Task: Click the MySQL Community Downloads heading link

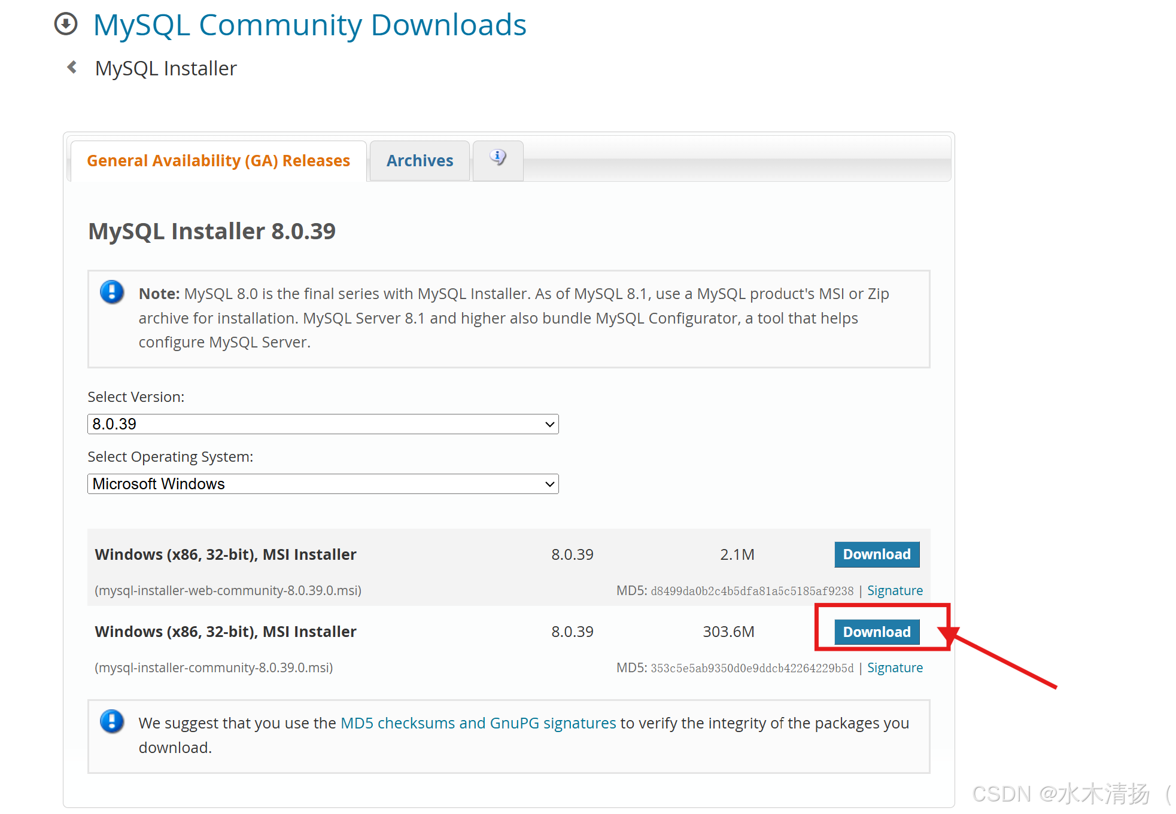Action: pyautogui.click(x=309, y=25)
